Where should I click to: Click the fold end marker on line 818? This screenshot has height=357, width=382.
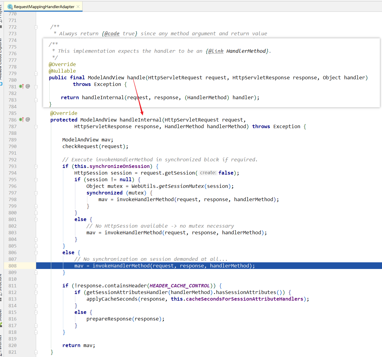click(x=36, y=332)
